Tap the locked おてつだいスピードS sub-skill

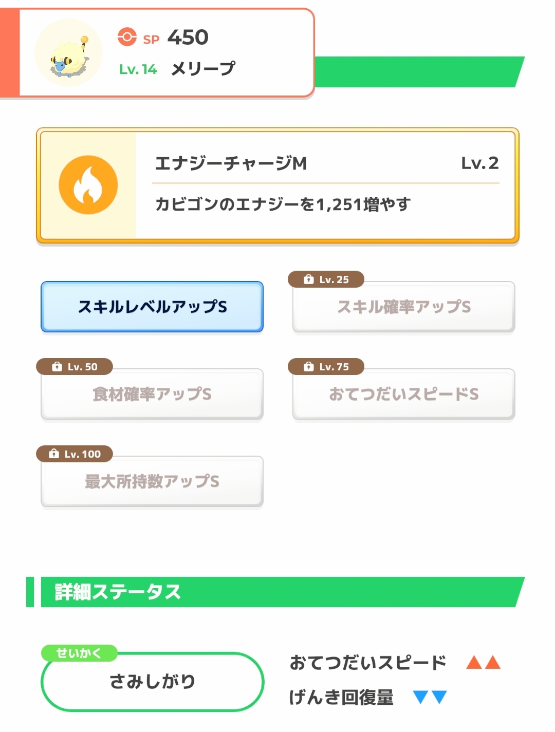404,395
